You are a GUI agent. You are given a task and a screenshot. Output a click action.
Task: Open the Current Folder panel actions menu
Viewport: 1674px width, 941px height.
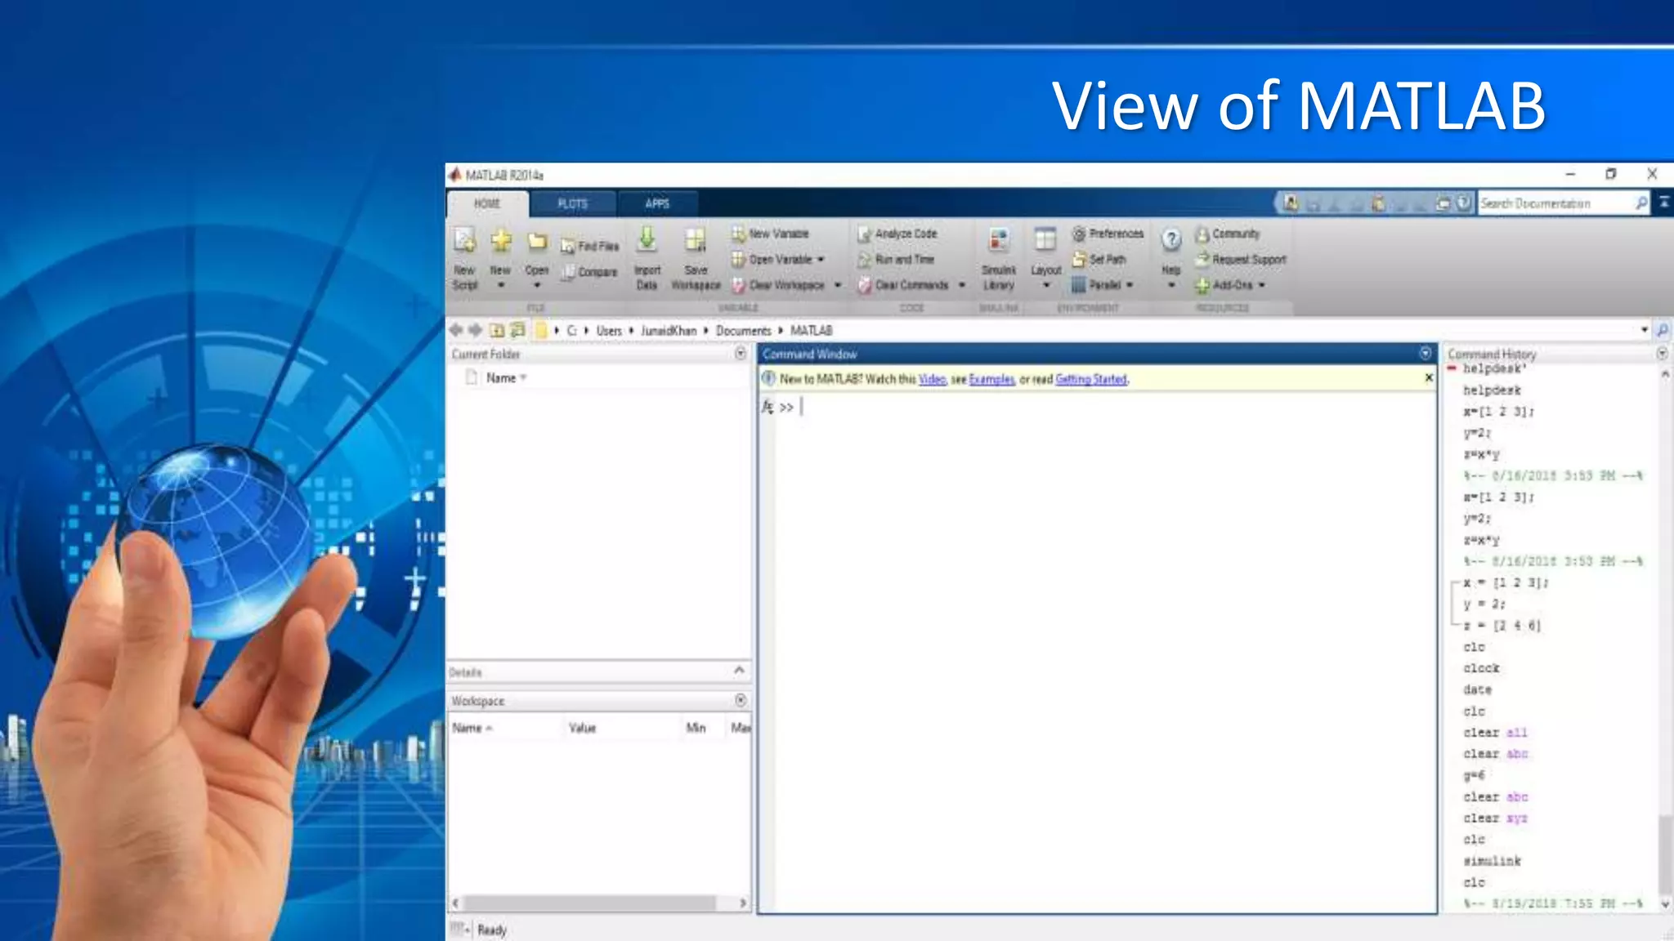tap(741, 354)
